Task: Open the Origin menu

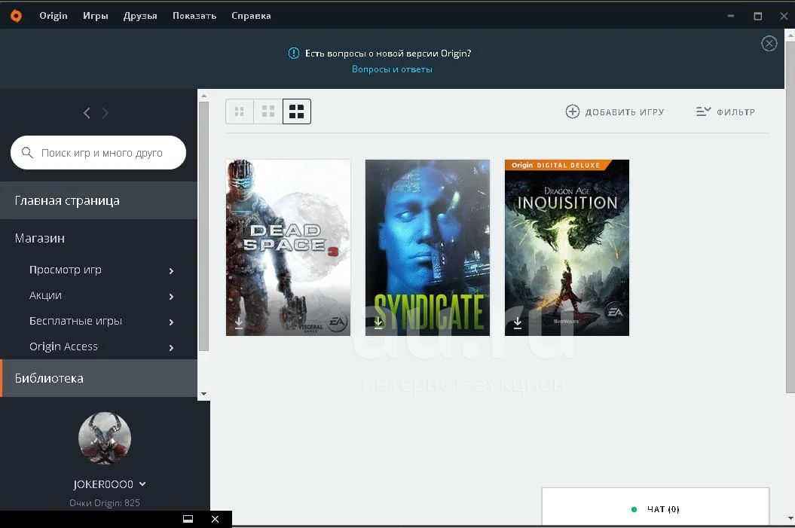Action: point(54,16)
